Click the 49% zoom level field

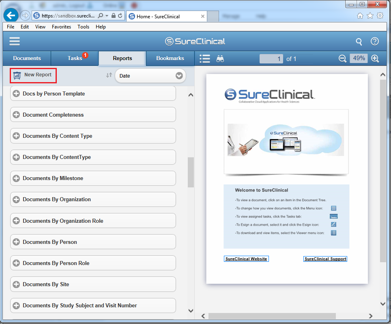(359, 58)
